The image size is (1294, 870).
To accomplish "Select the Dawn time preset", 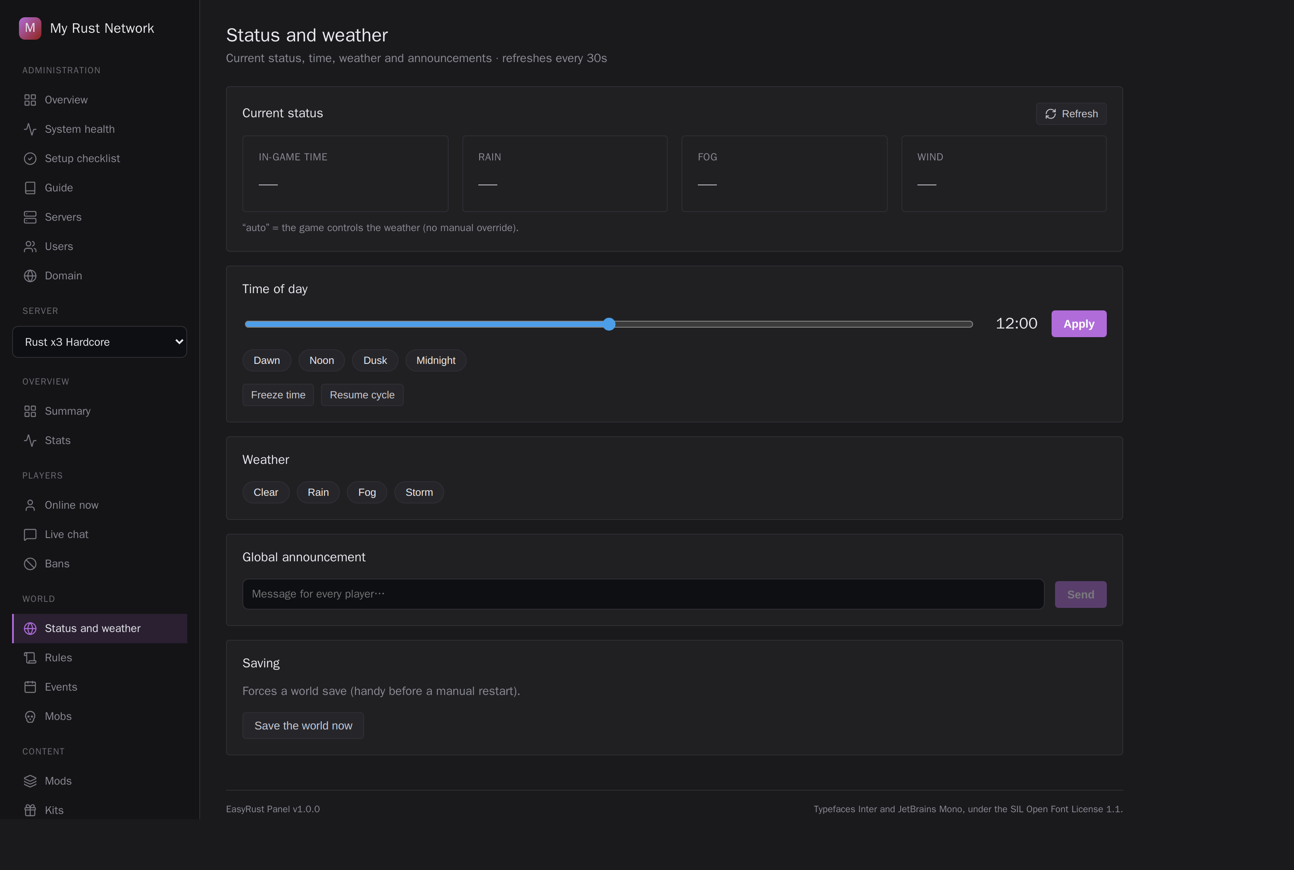I will (x=267, y=360).
